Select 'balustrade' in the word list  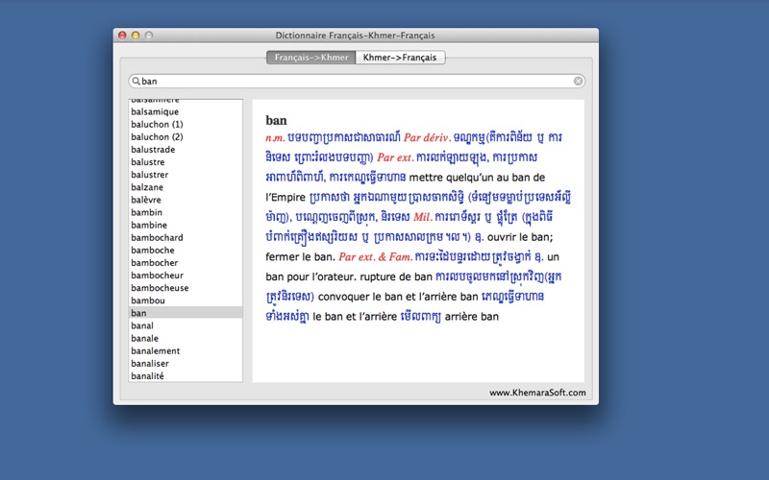(x=186, y=150)
